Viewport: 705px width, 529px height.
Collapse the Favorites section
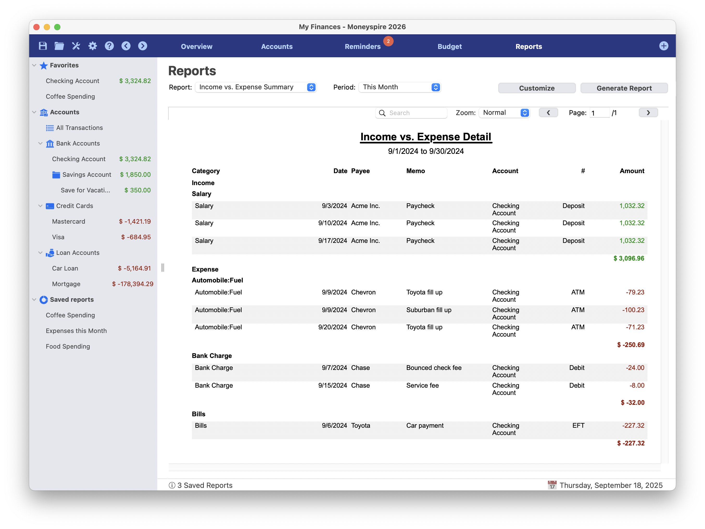34,65
